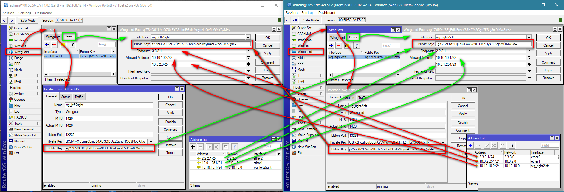This screenshot has height=192, width=564.
Task: Click horizontal scrollbar in left Wireguard peers list
Action: (80, 74)
